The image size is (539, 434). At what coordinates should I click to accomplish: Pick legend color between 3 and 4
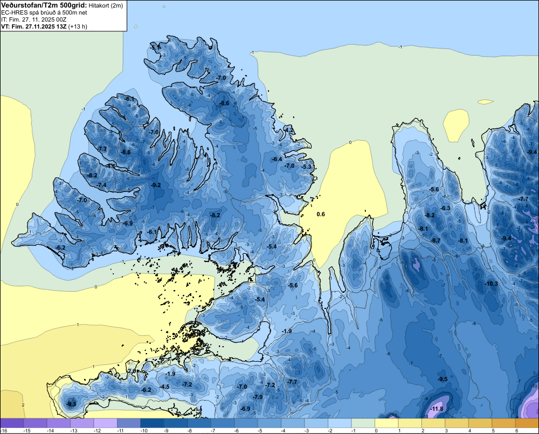(x=457, y=423)
